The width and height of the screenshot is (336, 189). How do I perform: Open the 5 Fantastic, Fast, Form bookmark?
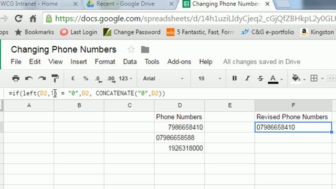tap(201, 32)
